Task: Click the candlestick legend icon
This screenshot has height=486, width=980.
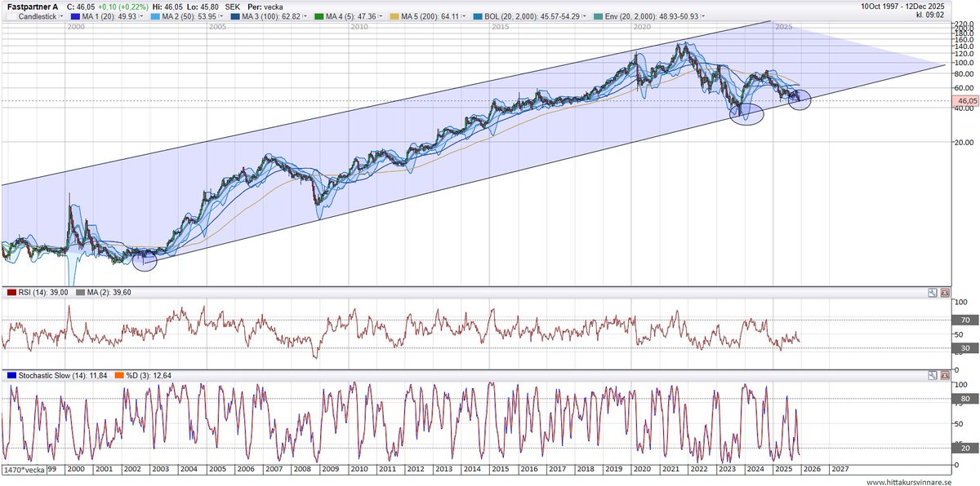Action: point(10,16)
